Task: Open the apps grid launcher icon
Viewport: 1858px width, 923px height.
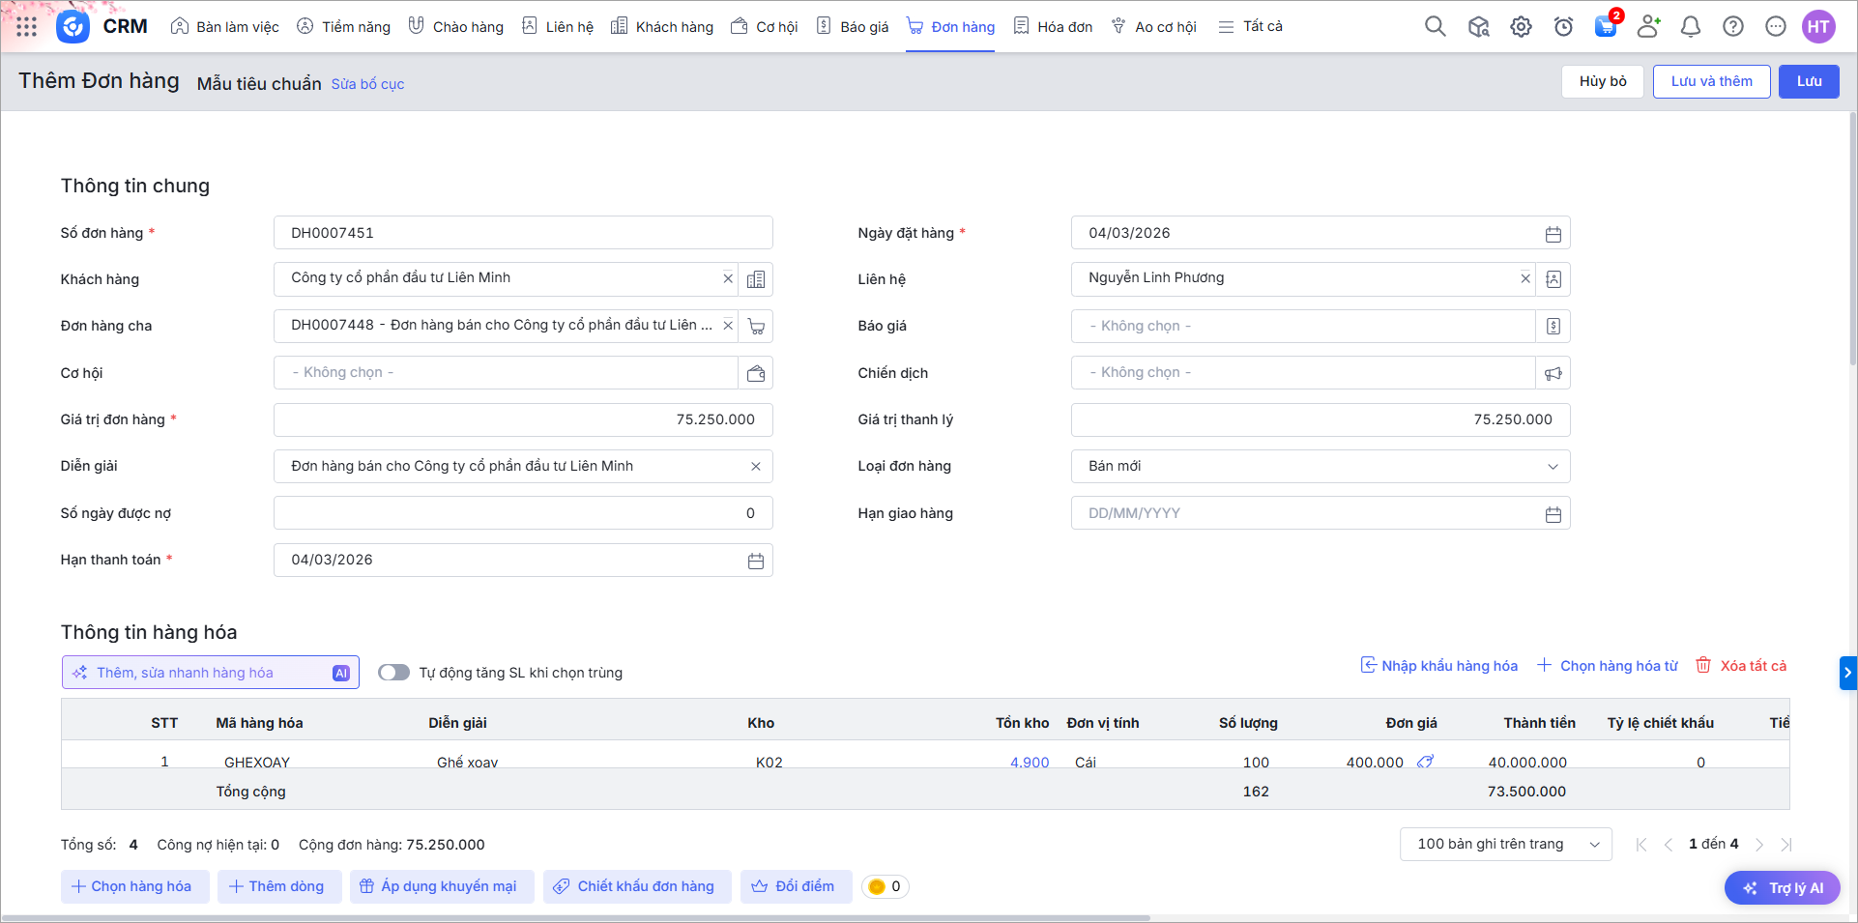Action: (x=27, y=27)
